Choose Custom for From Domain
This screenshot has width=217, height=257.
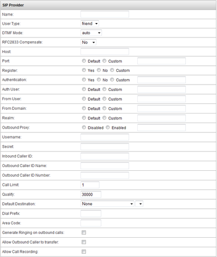point(104,108)
